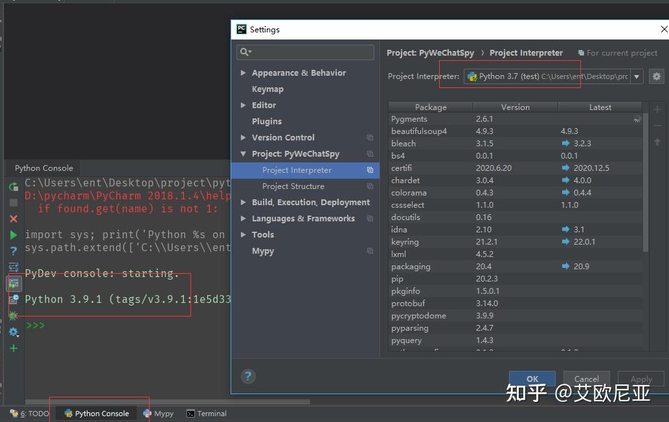Open the console settings gear

(x=13, y=332)
